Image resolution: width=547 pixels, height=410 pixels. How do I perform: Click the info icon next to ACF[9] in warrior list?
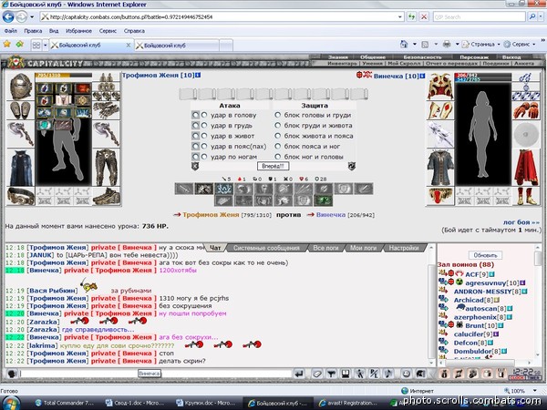pos(491,274)
